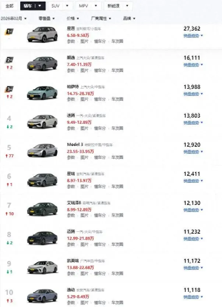Click 懂车分 link for 凯美瑞

coord(99,273)
